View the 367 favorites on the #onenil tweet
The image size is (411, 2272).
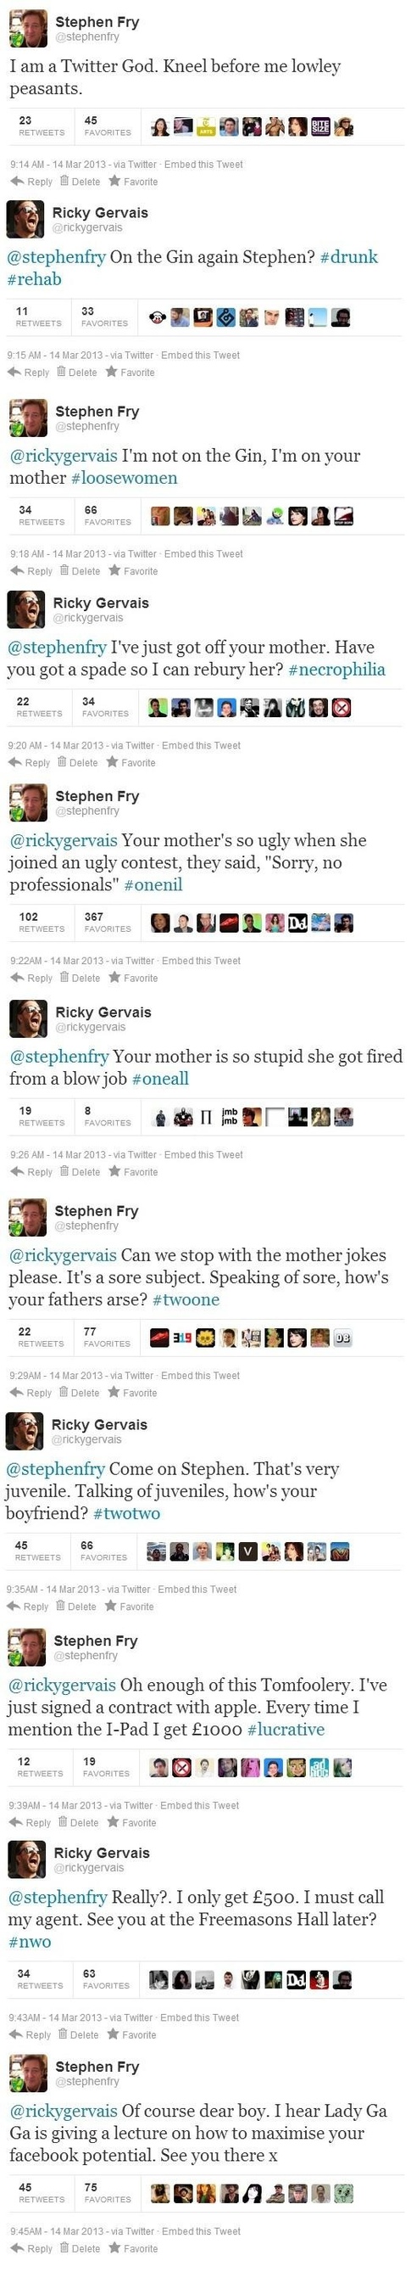[108, 923]
